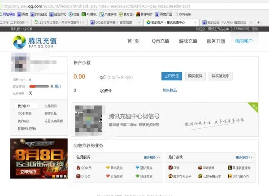
Task: Open the 游戏充值 navigation item
Action: (x=188, y=41)
